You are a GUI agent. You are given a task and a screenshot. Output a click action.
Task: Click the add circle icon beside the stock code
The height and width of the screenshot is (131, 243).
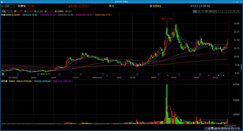click(x=2, y=6)
